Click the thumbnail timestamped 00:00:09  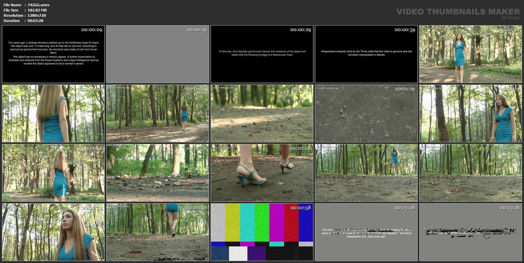tap(53, 54)
